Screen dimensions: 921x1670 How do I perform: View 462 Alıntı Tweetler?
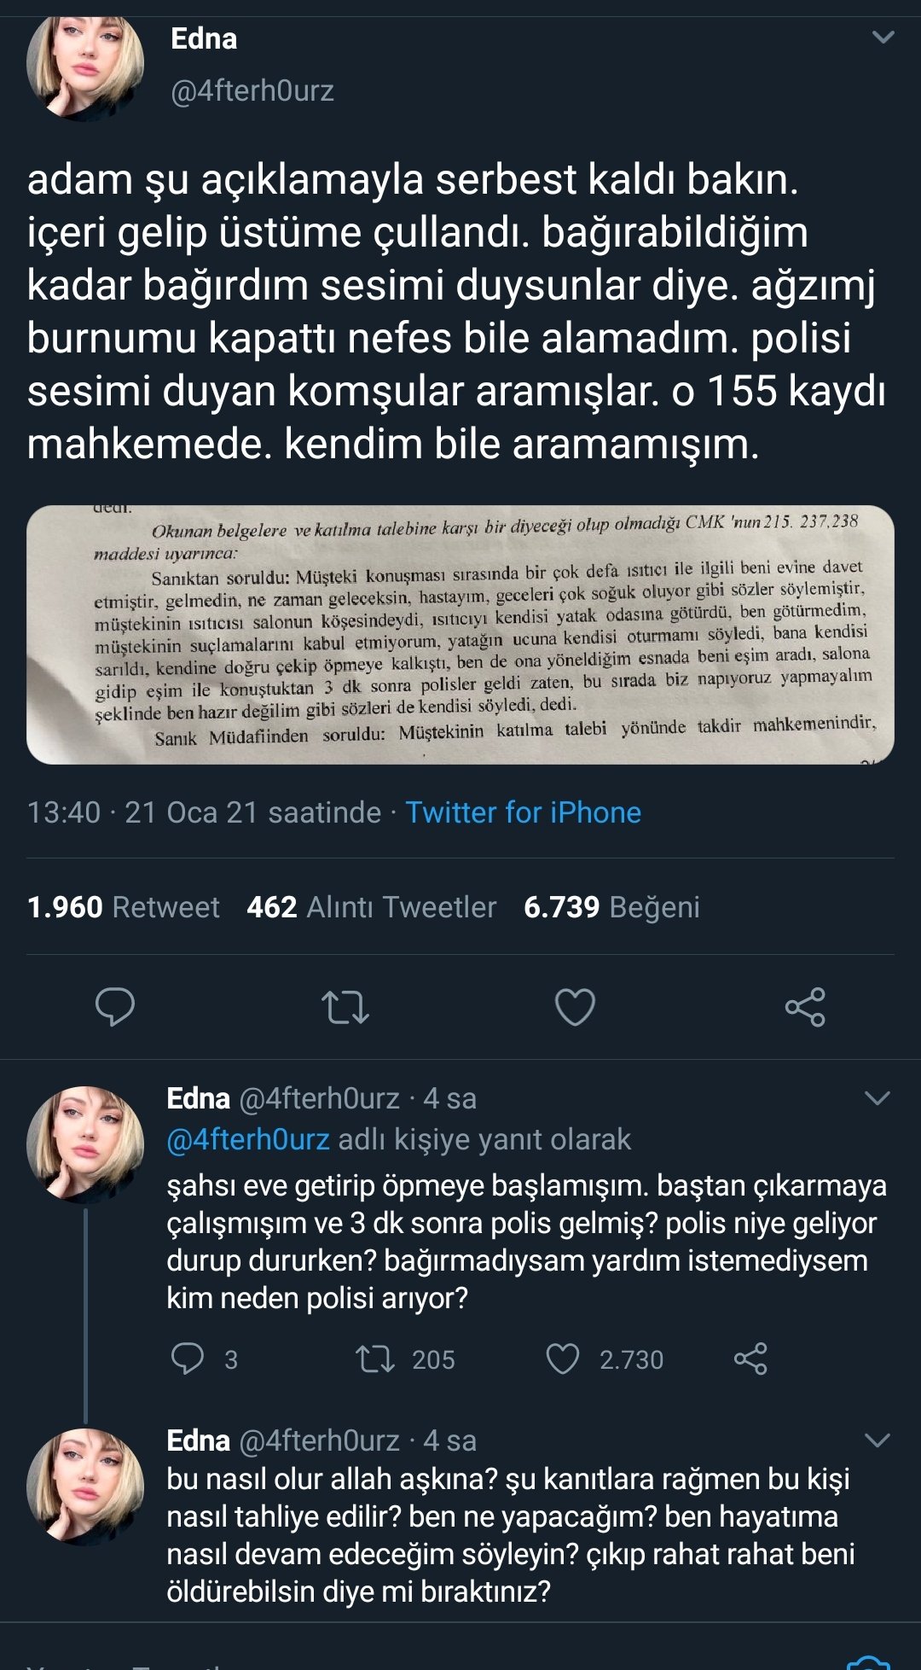pyautogui.click(x=372, y=906)
